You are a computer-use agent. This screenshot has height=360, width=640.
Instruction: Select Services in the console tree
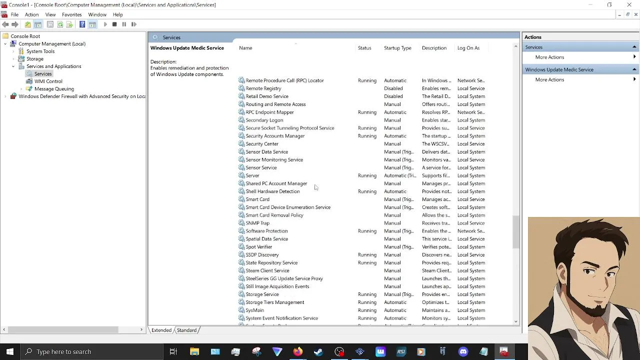click(43, 73)
